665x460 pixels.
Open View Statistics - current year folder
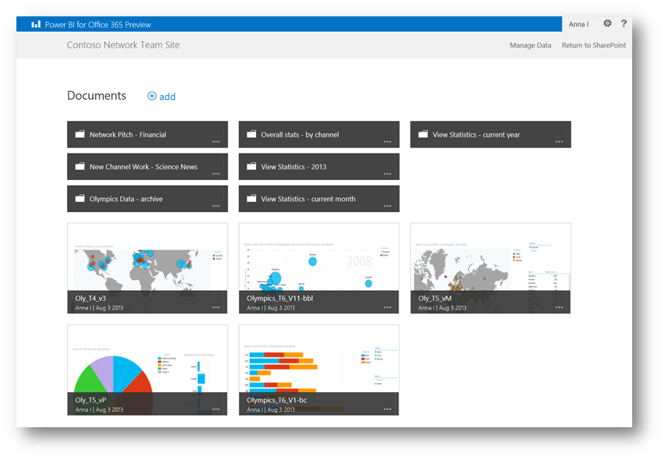tap(490, 134)
